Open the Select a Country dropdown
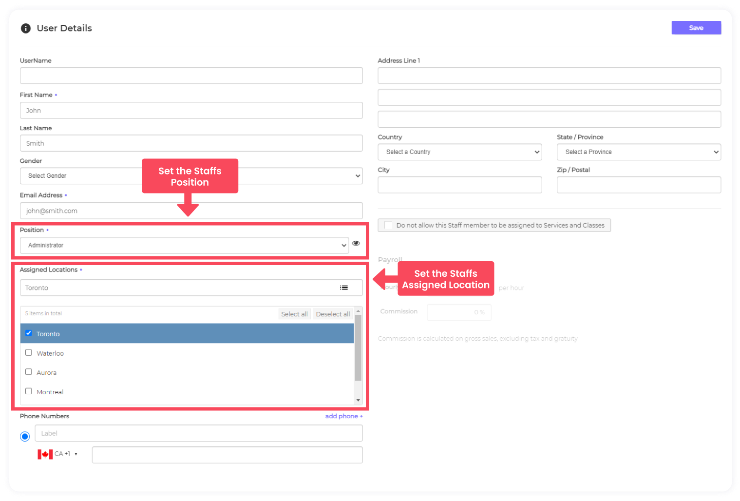 point(459,152)
